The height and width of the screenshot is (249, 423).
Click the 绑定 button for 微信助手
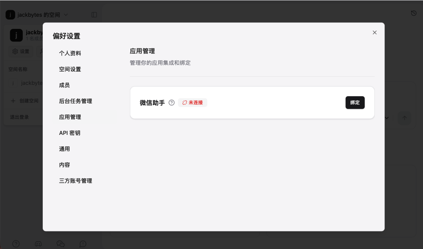click(x=355, y=102)
